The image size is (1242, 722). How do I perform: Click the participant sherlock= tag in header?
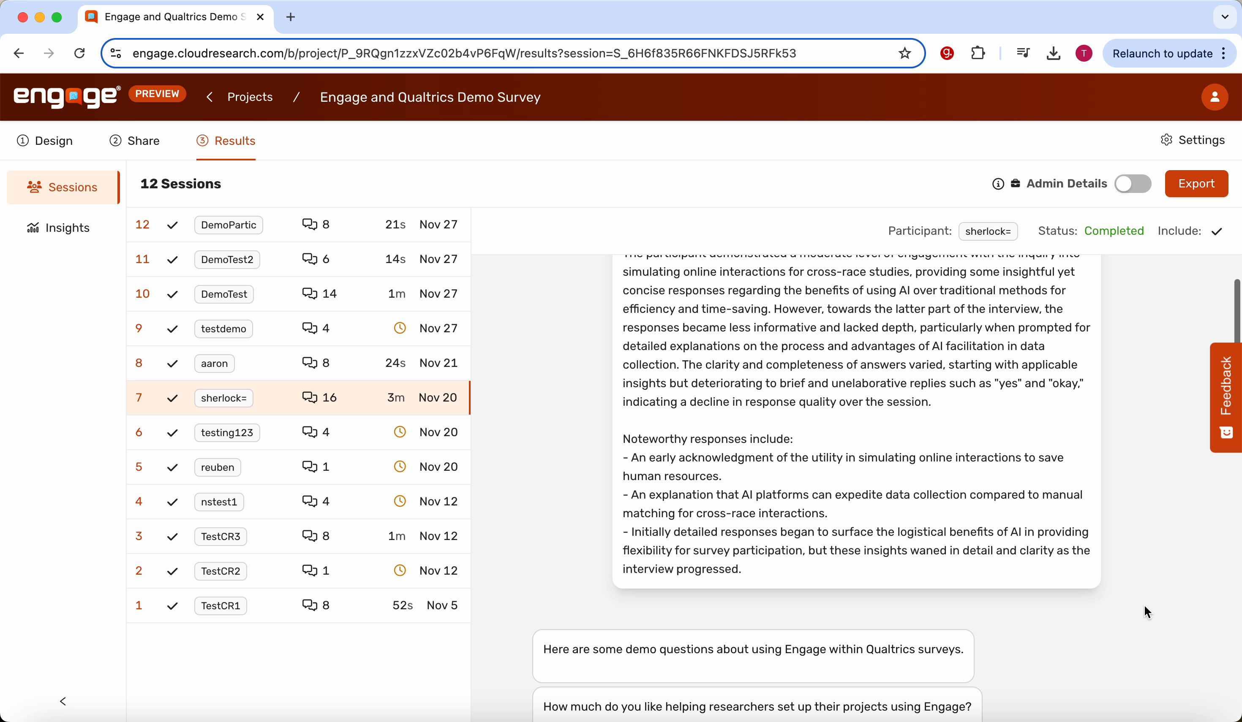click(x=988, y=231)
